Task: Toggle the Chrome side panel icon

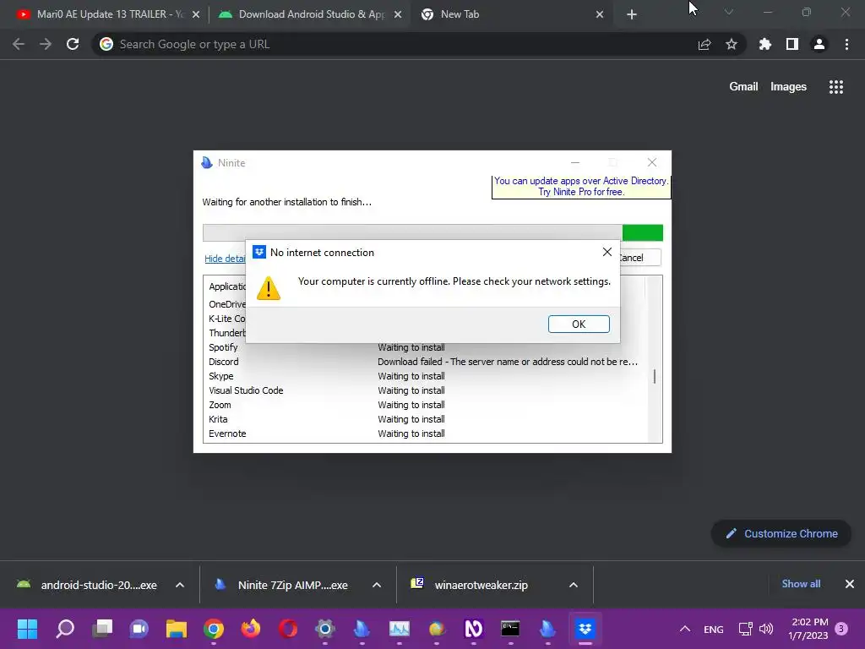Action: (x=792, y=44)
